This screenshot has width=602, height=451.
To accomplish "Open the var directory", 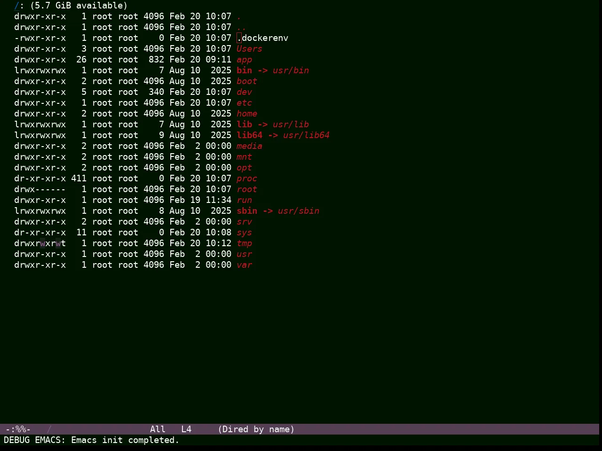I will (x=244, y=265).
